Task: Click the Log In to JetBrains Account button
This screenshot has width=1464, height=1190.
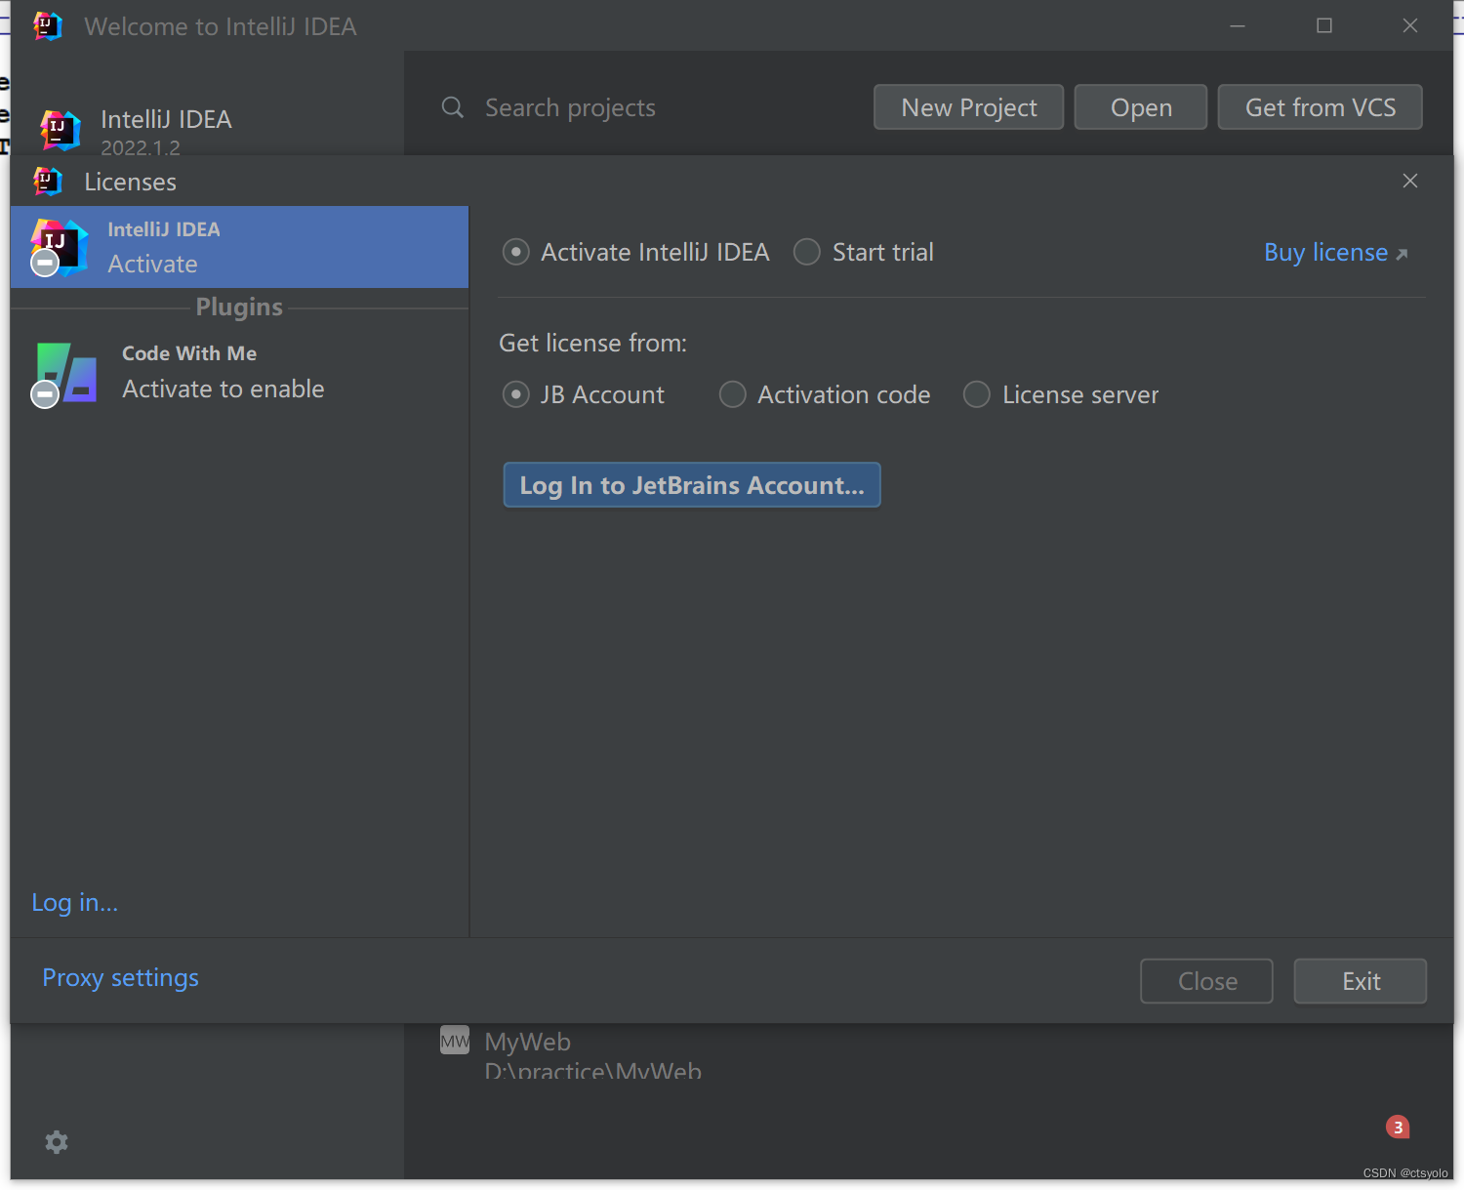Action: tap(692, 485)
